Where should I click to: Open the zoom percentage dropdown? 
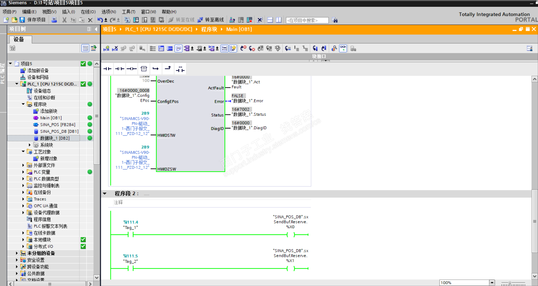pyautogui.click(x=492, y=283)
